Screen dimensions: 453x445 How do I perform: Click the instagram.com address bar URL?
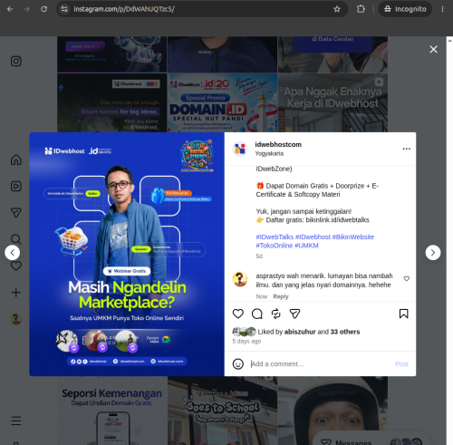124,9
